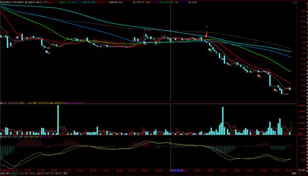This screenshot has height=176, width=308.
Task: Select the BOLL indicator tab
Action: pos(33,174)
